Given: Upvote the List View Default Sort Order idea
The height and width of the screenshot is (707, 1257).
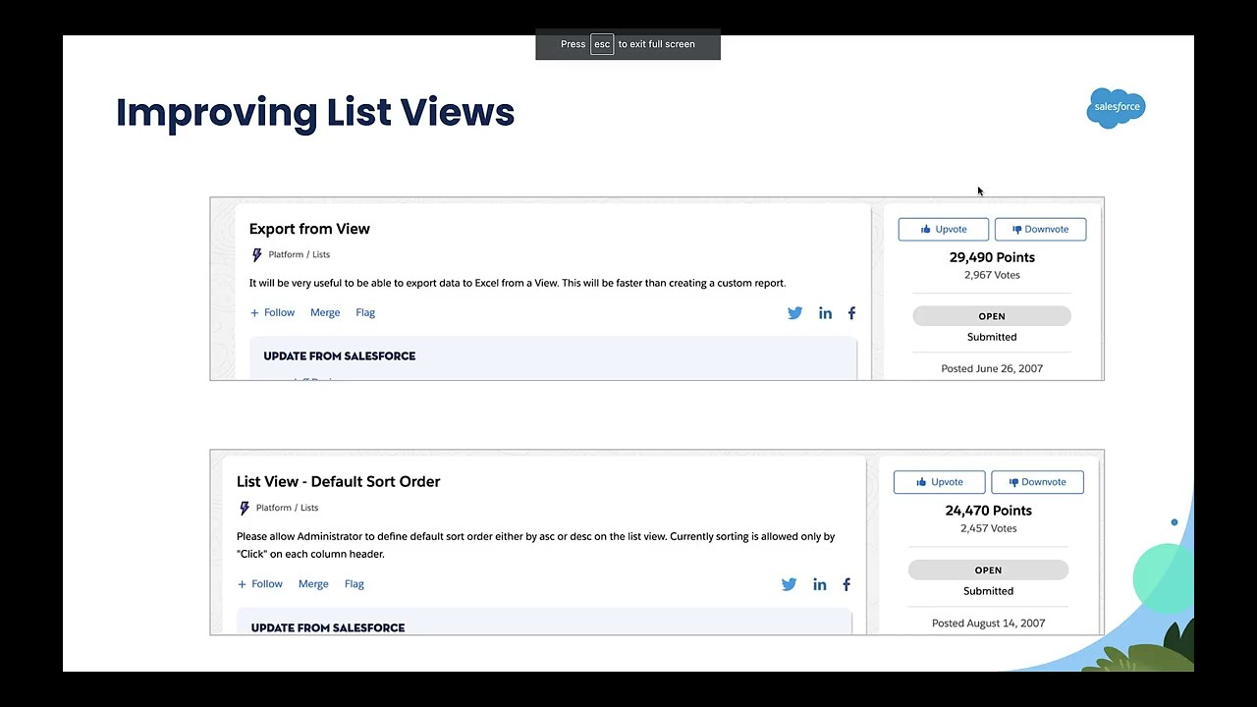Looking at the screenshot, I should coord(939,482).
